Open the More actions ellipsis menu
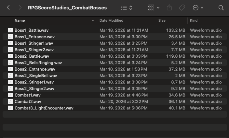Screen dimensions: 229x138 coord(198,7)
